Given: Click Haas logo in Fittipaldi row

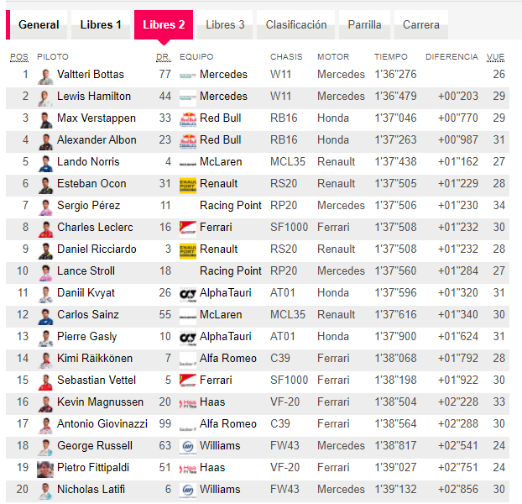Looking at the screenshot, I should (188, 470).
